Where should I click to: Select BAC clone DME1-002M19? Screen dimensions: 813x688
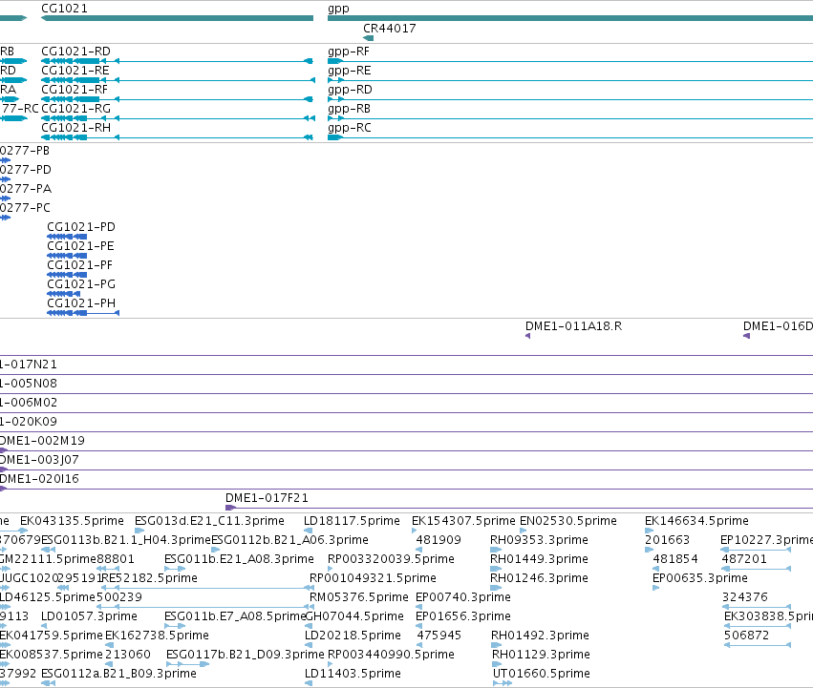pos(407,450)
